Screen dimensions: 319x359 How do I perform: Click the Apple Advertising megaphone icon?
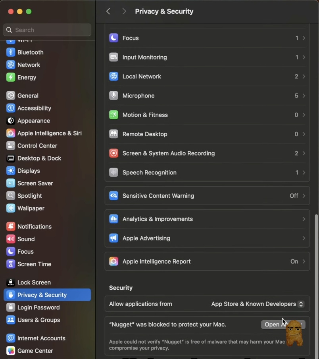[113, 238]
